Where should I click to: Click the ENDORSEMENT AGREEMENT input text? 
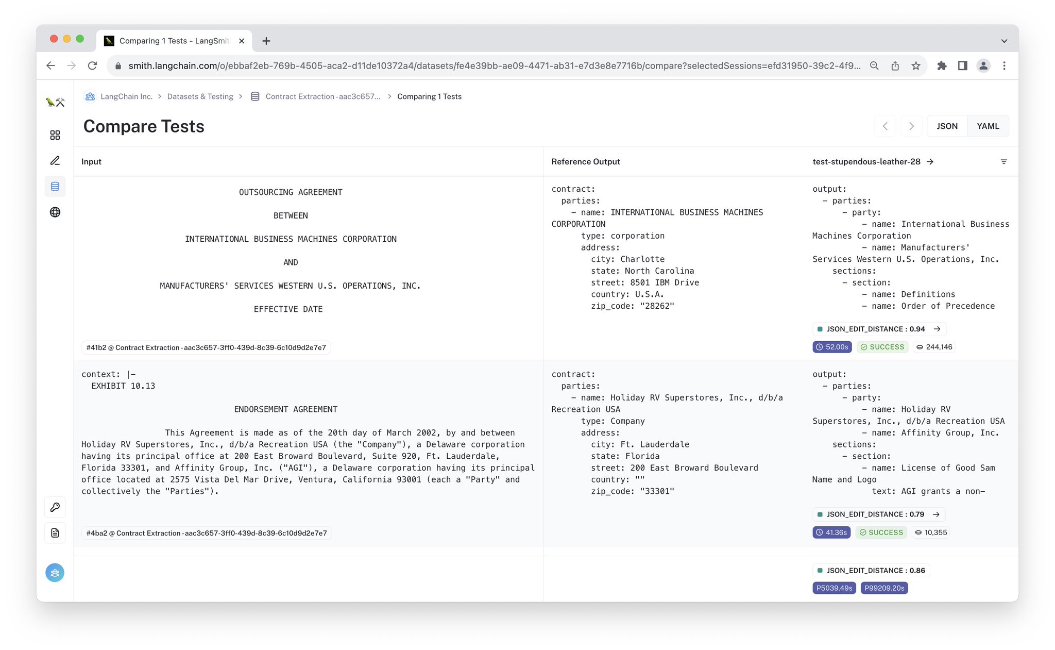[x=286, y=409]
